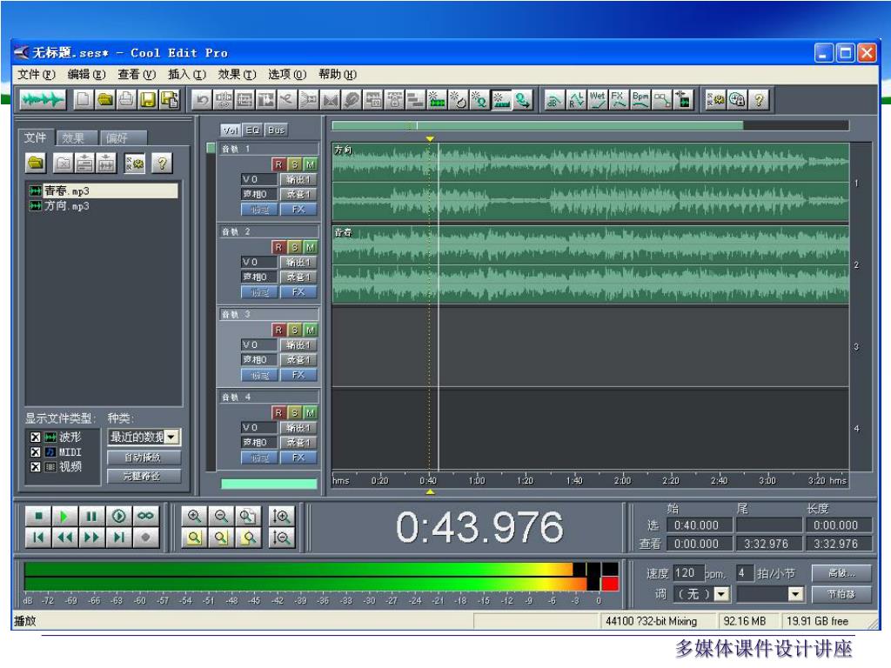Image resolution: width=891 pixels, height=668 pixels.
Task: Zoom out vertically icon
Action: [x=281, y=538]
